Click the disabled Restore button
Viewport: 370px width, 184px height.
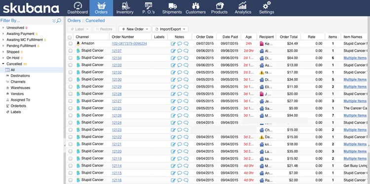point(104,29)
